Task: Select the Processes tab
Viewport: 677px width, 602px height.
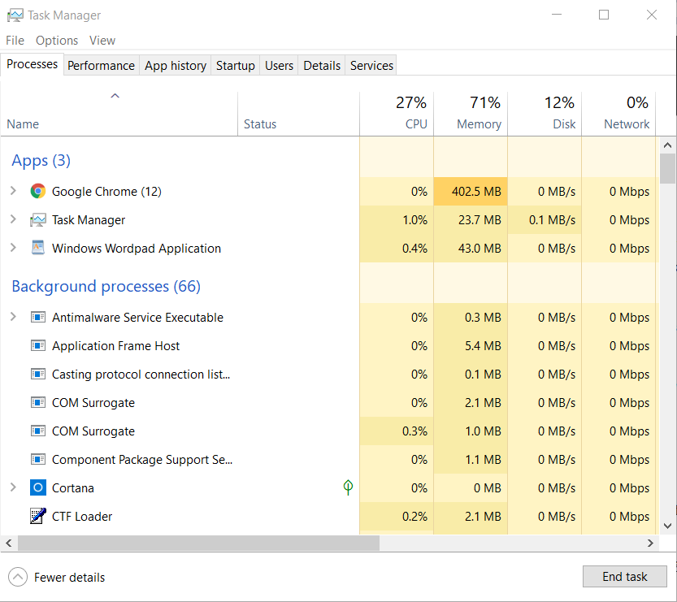Action: point(32,64)
